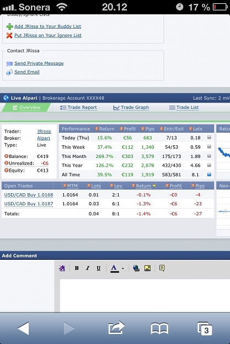Select the This Month row chart toggle

coord(209,156)
